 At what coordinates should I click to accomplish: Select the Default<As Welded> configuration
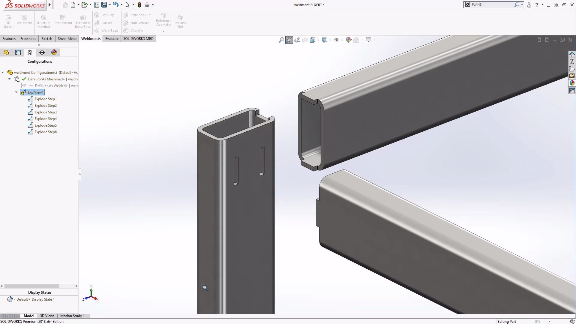coord(49,86)
